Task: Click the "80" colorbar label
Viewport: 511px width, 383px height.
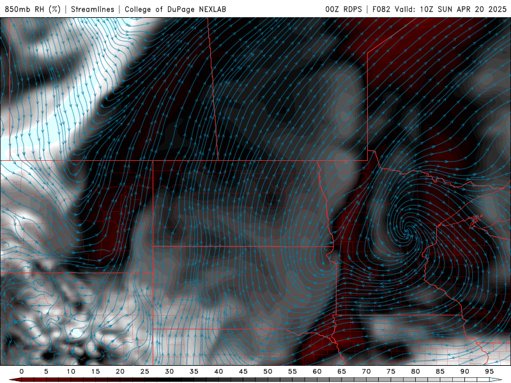Action: click(x=415, y=372)
